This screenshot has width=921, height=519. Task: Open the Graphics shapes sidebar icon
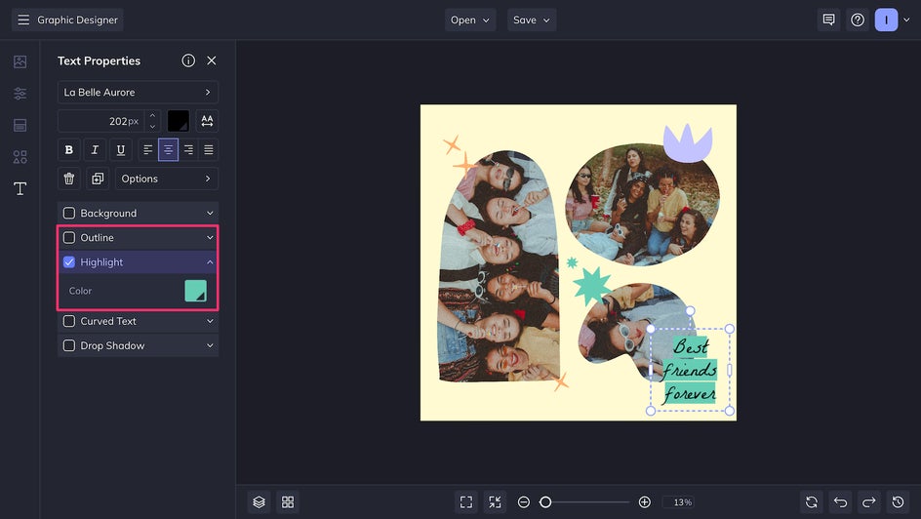[x=20, y=157]
